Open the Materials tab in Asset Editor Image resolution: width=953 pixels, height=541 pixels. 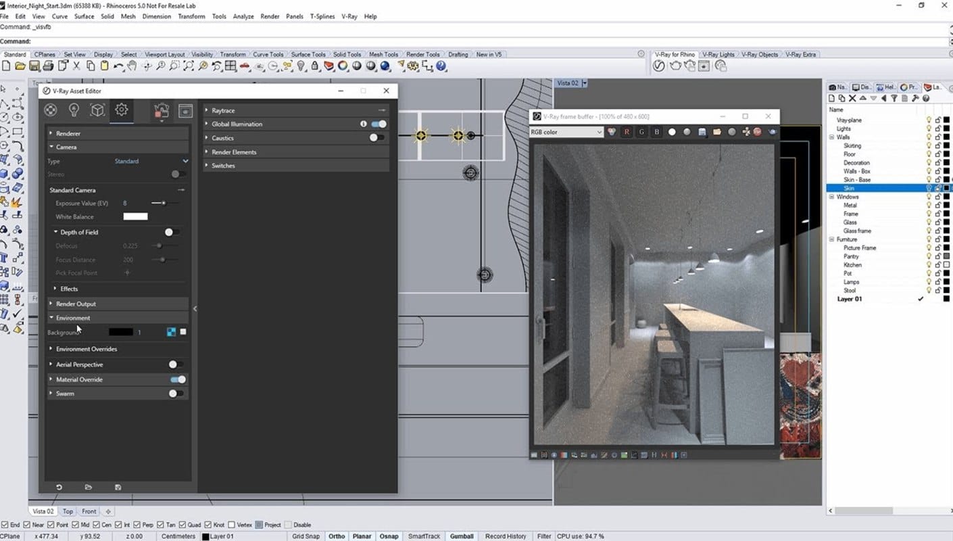51,110
